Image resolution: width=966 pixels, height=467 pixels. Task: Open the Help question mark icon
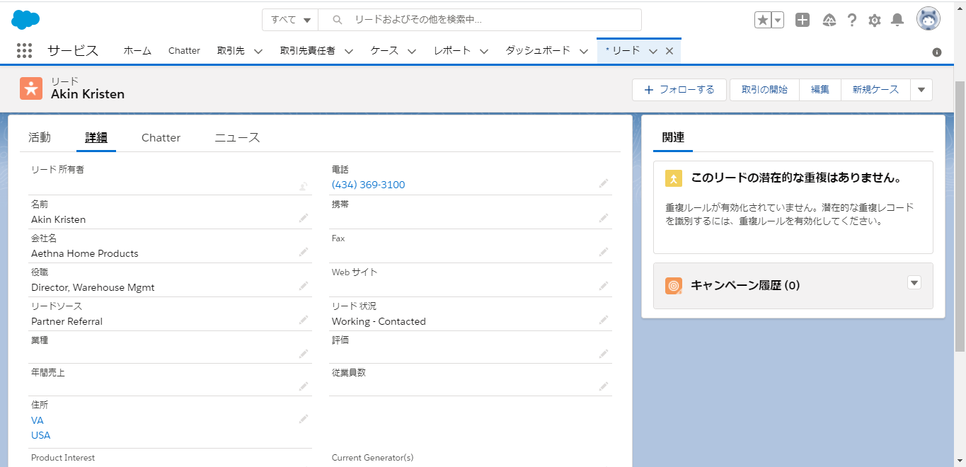pyautogui.click(x=852, y=20)
